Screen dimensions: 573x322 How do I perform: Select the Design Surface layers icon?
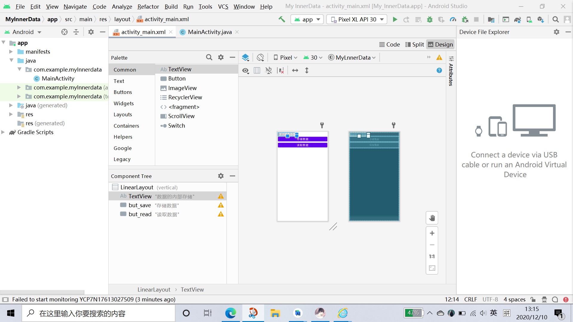coord(245,58)
